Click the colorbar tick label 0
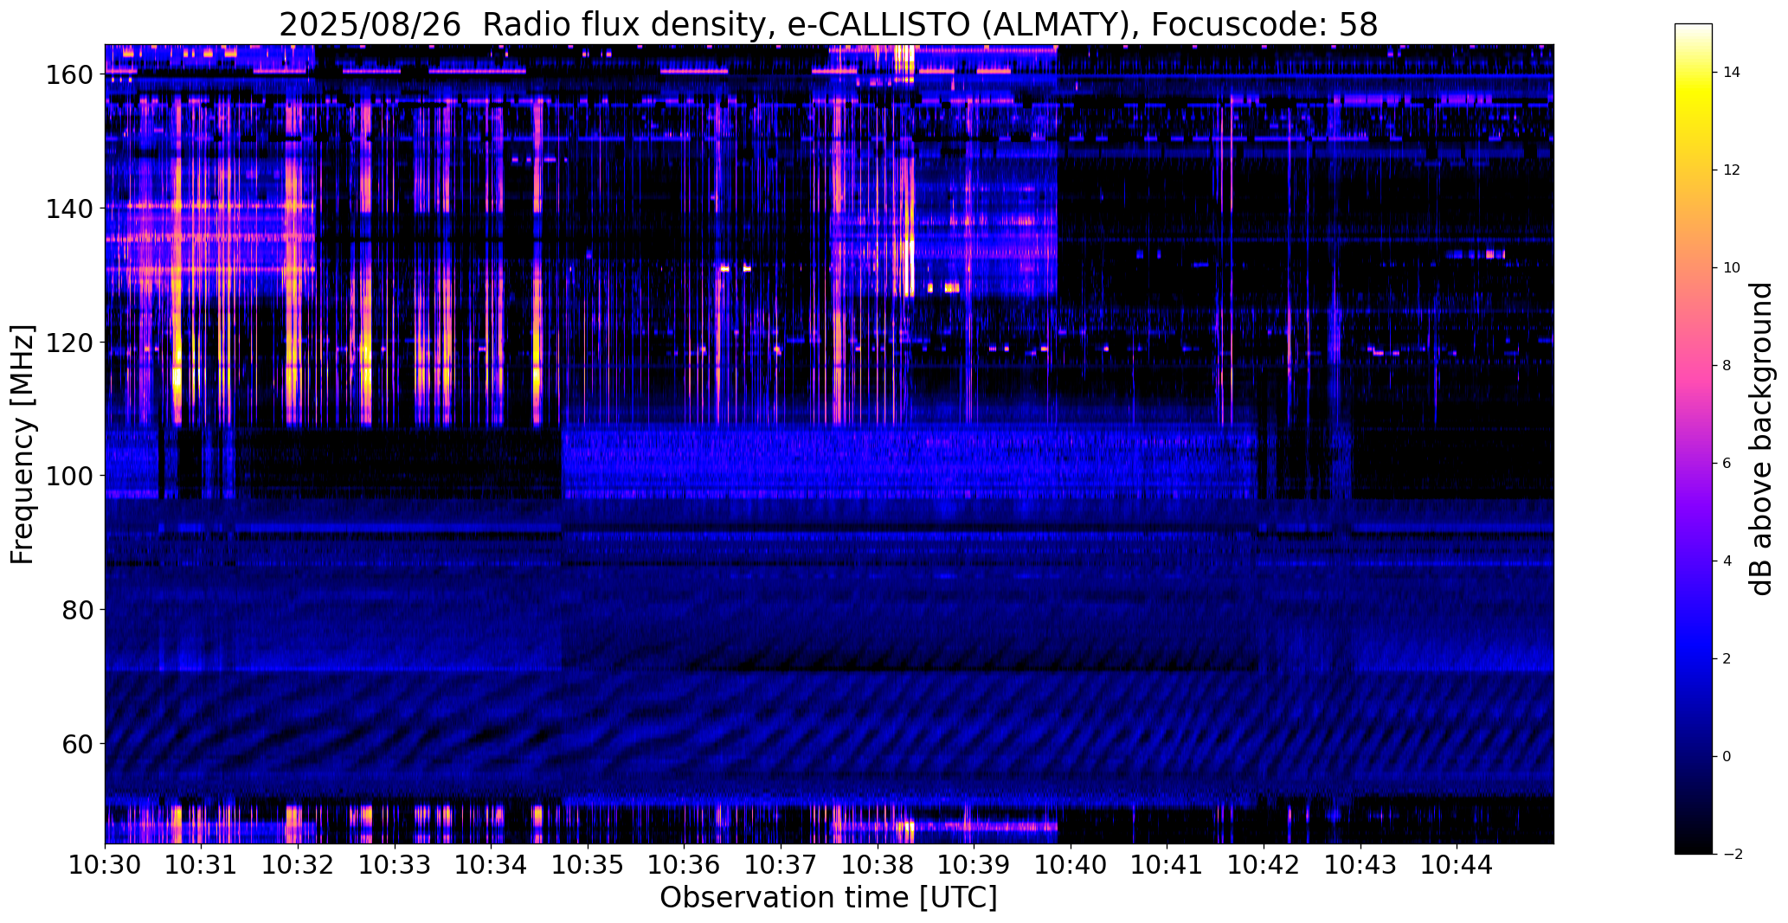The height and width of the screenshot is (923, 1788). tap(1727, 757)
